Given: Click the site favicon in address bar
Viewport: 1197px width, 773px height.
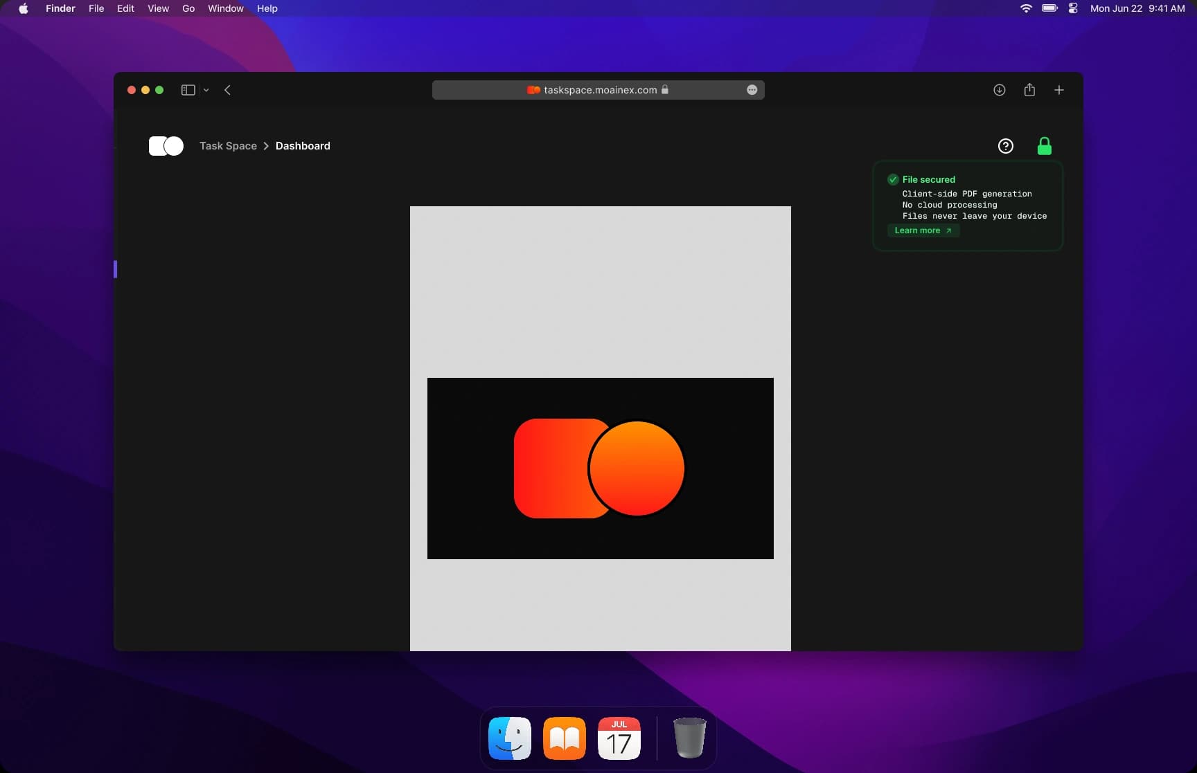Looking at the screenshot, I should click(x=533, y=90).
